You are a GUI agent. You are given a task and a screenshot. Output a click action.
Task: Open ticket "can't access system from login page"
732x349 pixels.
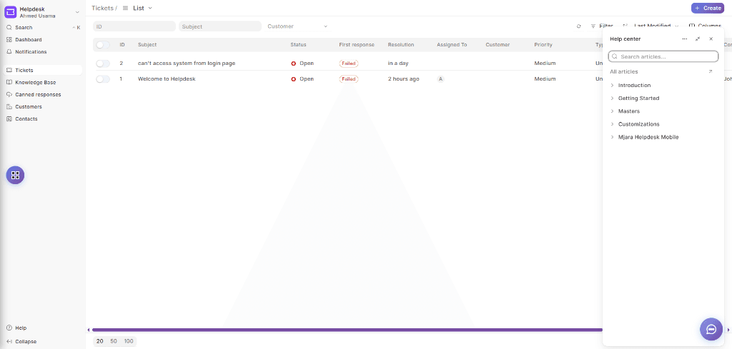(x=187, y=64)
